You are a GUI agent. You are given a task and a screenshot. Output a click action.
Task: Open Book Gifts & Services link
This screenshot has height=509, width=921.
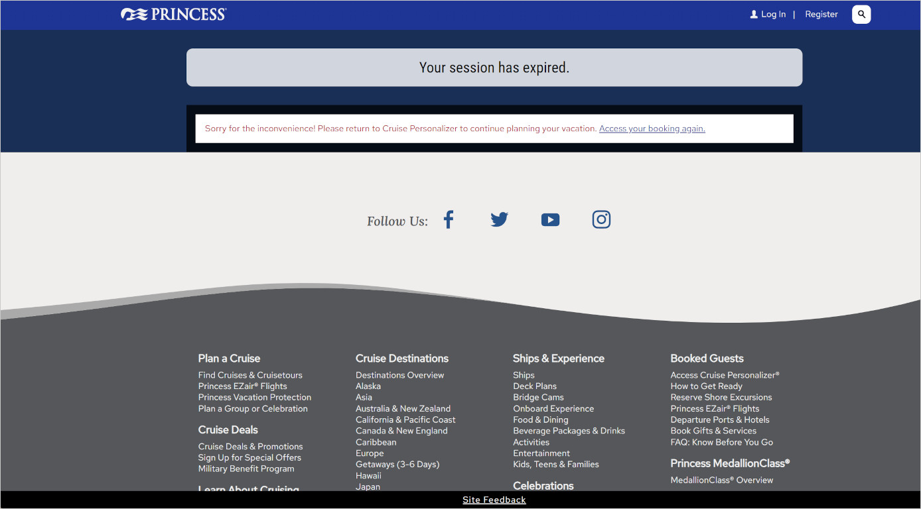pos(713,431)
